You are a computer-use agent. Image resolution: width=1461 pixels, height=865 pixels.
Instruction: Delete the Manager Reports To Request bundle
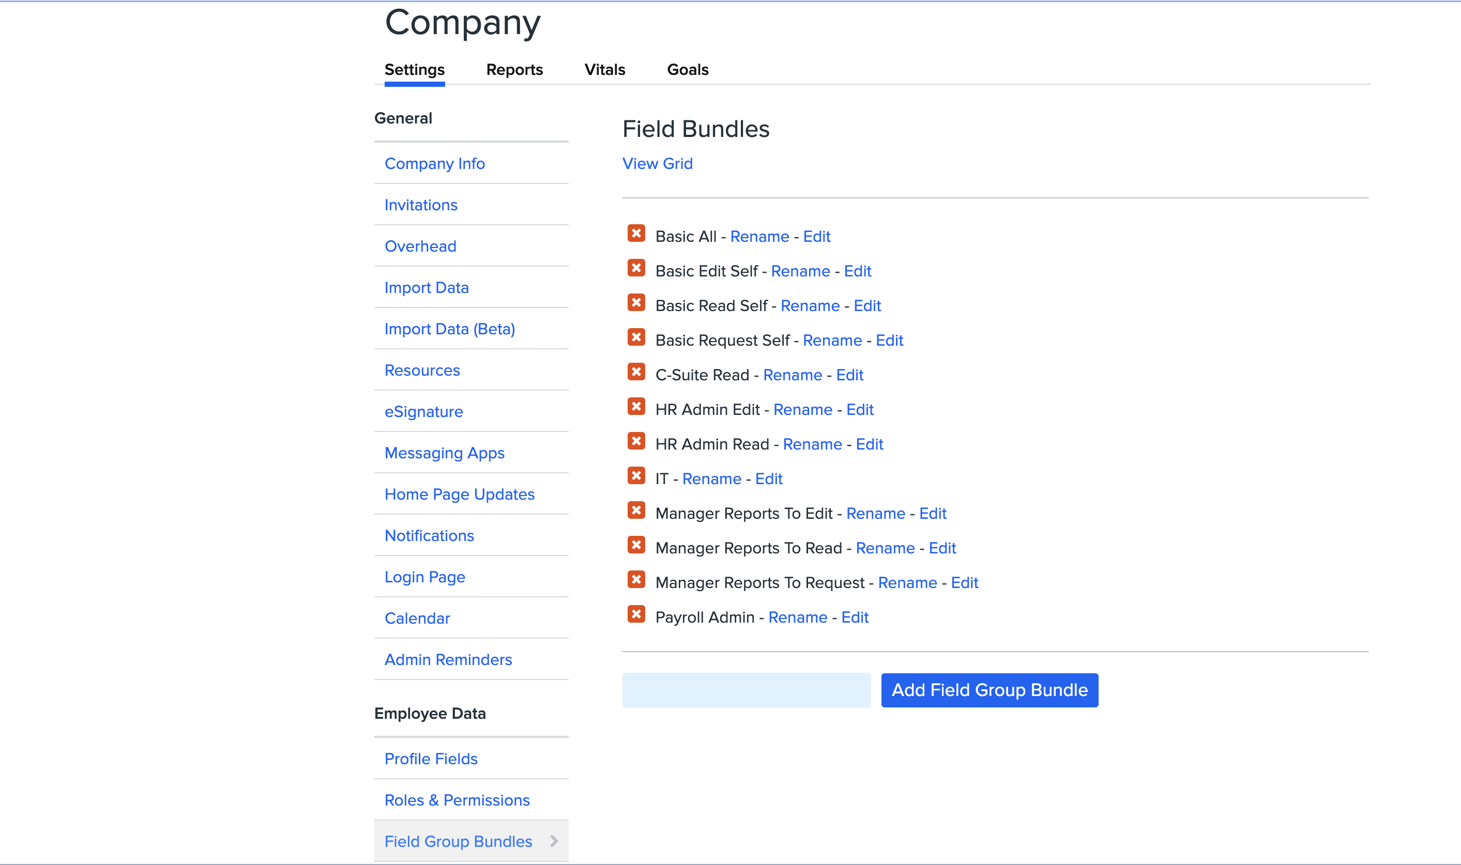(636, 579)
